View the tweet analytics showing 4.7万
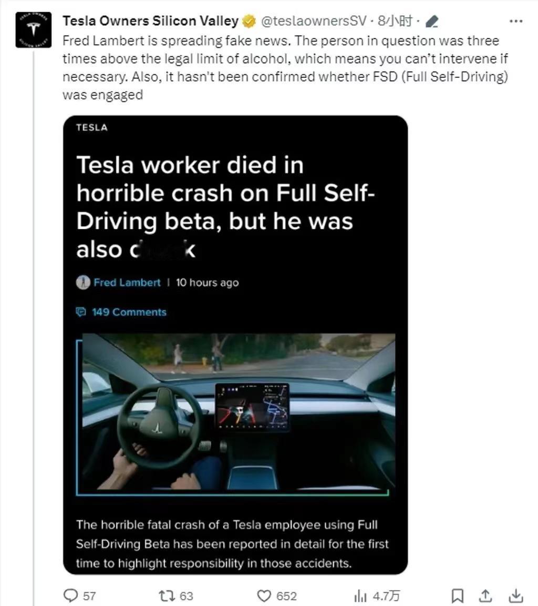The height and width of the screenshot is (606, 538). (377, 595)
